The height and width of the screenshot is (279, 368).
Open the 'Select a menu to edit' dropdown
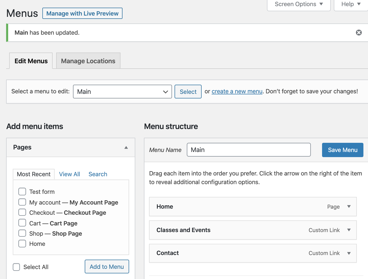tap(122, 92)
